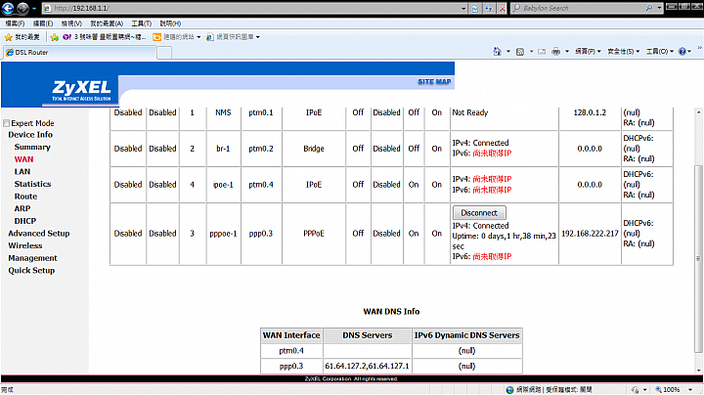The width and height of the screenshot is (704, 395).
Task: Click the Compatibility View icon in address bar
Action: 474,8
